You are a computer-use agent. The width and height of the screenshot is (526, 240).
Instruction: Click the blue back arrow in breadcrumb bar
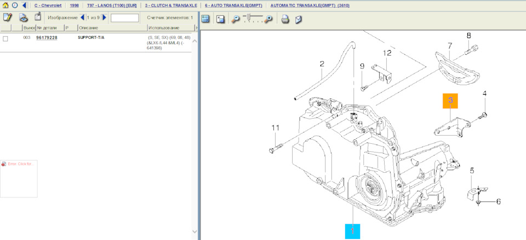click(x=24, y=5)
